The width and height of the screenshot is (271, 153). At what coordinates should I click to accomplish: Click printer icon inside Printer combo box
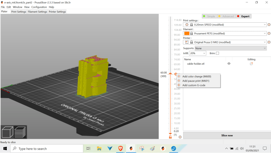tap(187, 42)
